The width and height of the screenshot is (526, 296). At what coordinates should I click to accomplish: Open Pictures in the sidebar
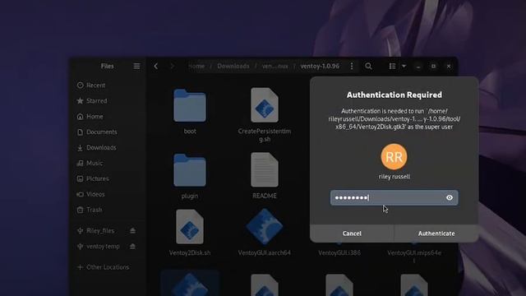click(x=108, y=178)
